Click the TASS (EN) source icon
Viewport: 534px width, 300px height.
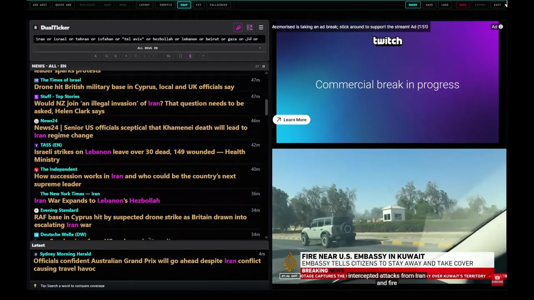(36, 145)
